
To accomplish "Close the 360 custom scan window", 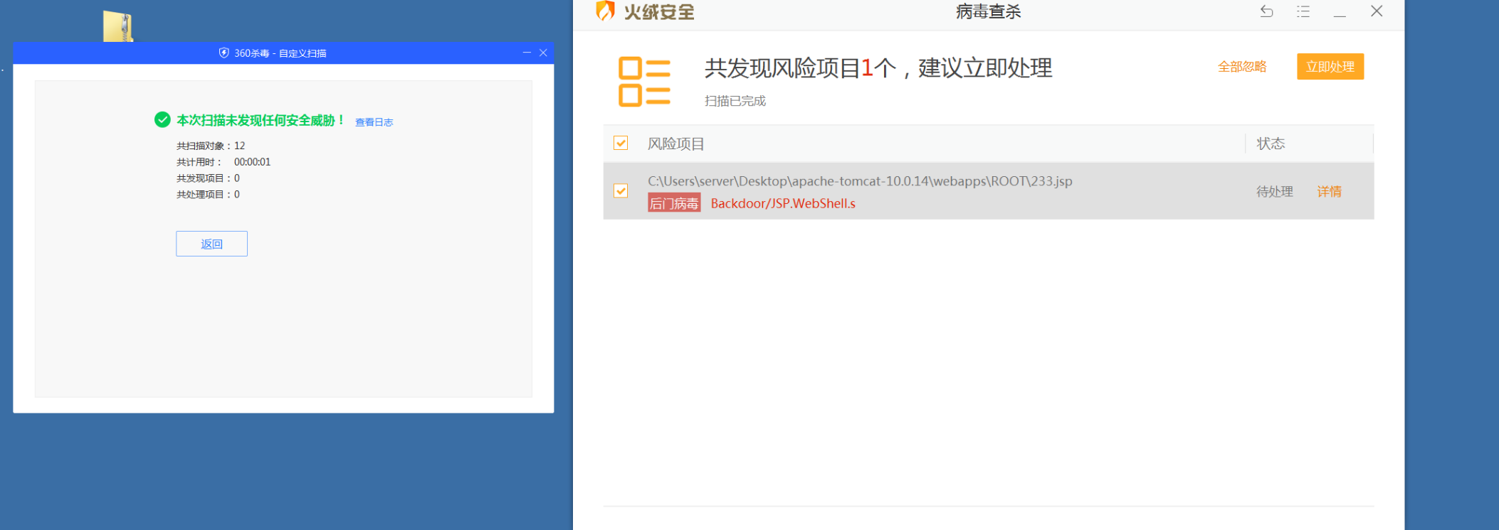I will pos(543,53).
